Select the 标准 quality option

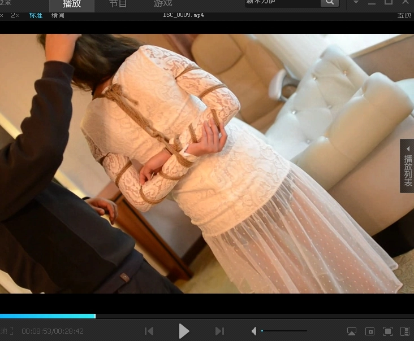(x=36, y=15)
